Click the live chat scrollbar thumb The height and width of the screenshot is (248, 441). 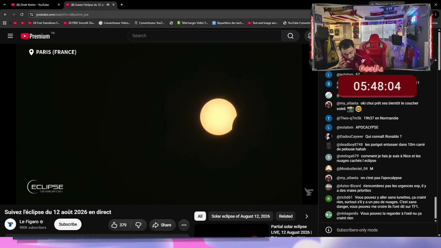tap(435, 208)
